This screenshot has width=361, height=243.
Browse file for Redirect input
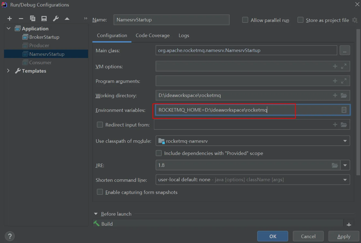[344, 125]
